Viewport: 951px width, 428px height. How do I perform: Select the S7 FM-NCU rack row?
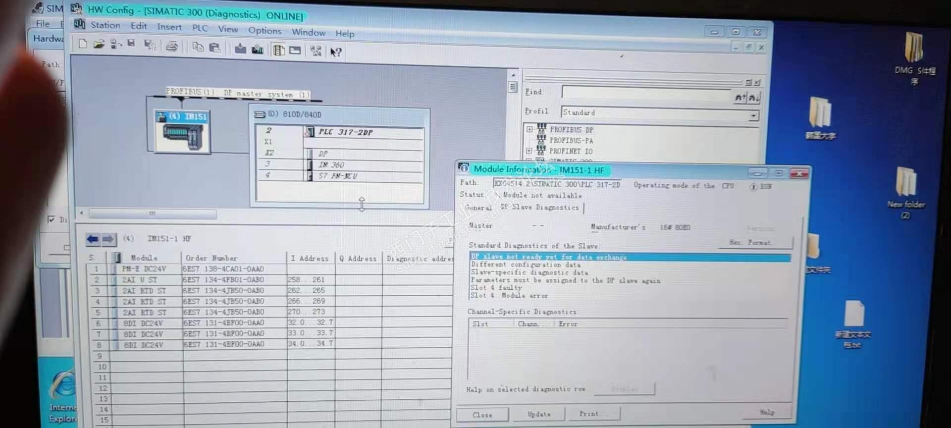pos(340,175)
